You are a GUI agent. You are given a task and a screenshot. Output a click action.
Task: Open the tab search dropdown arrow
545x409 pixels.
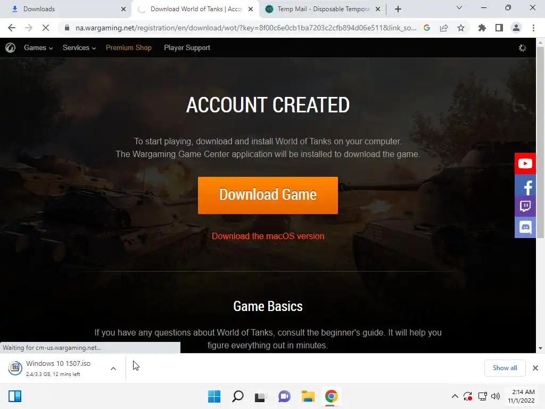[x=459, y=7]
